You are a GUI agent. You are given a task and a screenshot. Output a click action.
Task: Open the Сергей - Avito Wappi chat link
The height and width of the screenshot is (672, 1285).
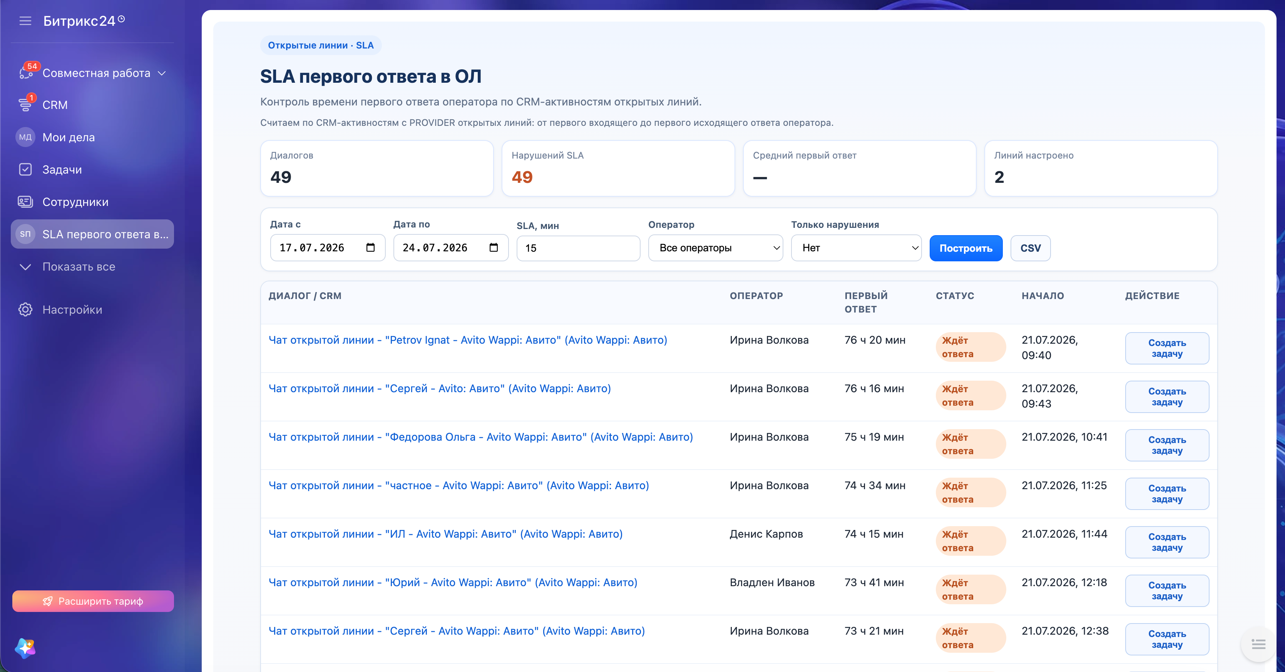(x=457, y=630)
